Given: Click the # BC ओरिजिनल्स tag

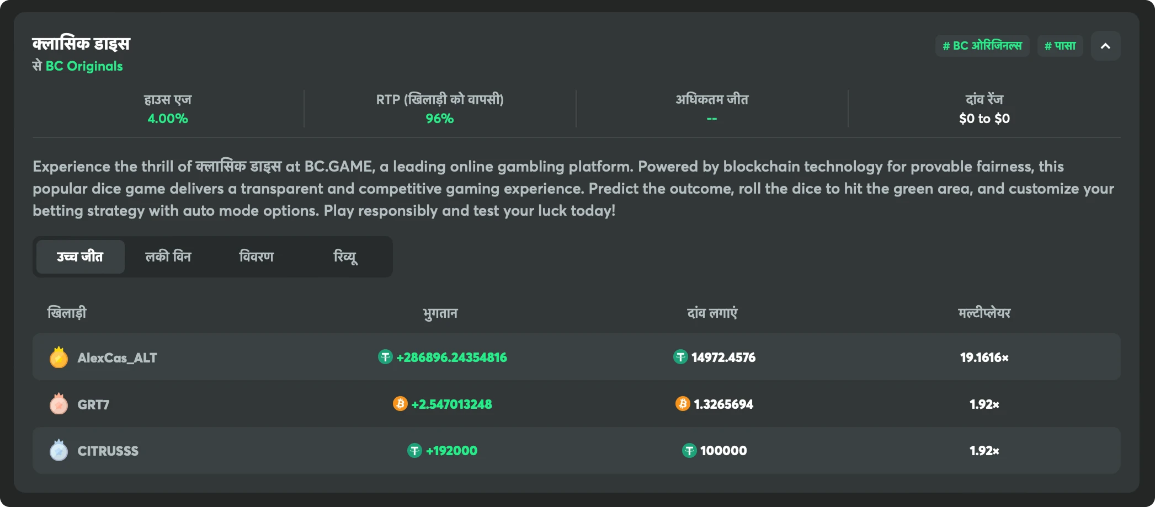Looking at the screenshot, I should click(982, 46).
